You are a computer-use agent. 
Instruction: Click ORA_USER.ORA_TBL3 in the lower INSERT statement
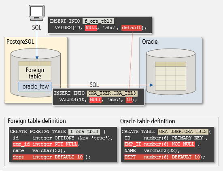[112, 93]
